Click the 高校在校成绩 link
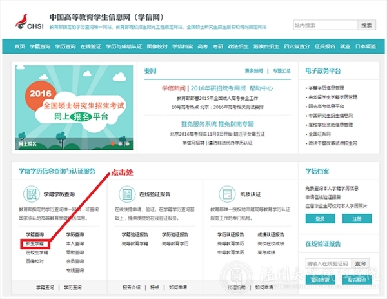This screenshot has width=387, height=299. pos(271,243)
